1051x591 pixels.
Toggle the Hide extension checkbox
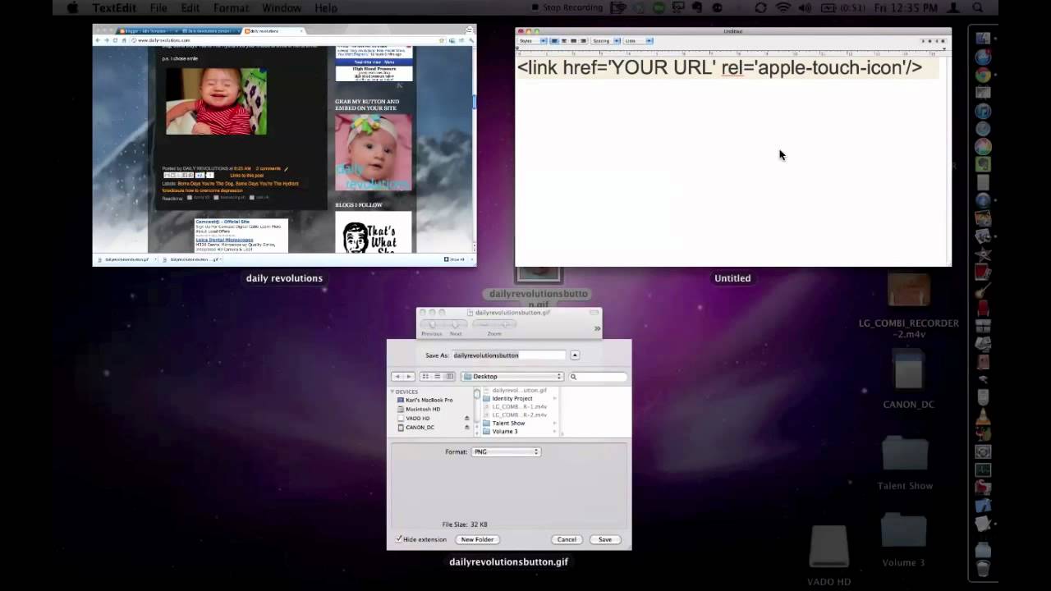pyautogui.click(x=399, y=539)
